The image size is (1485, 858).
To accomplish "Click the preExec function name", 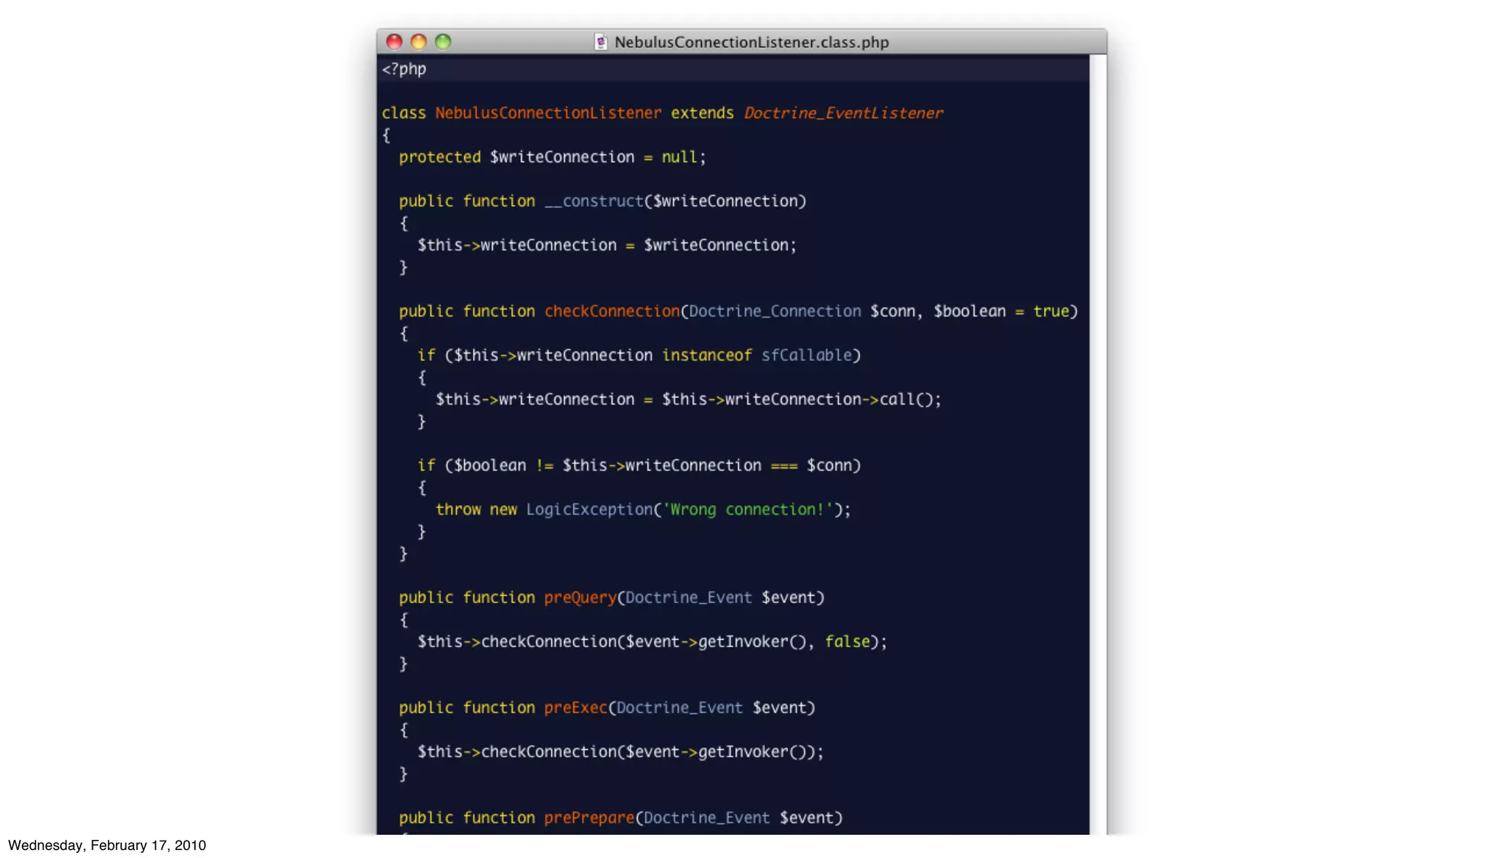I will point(576,708).
